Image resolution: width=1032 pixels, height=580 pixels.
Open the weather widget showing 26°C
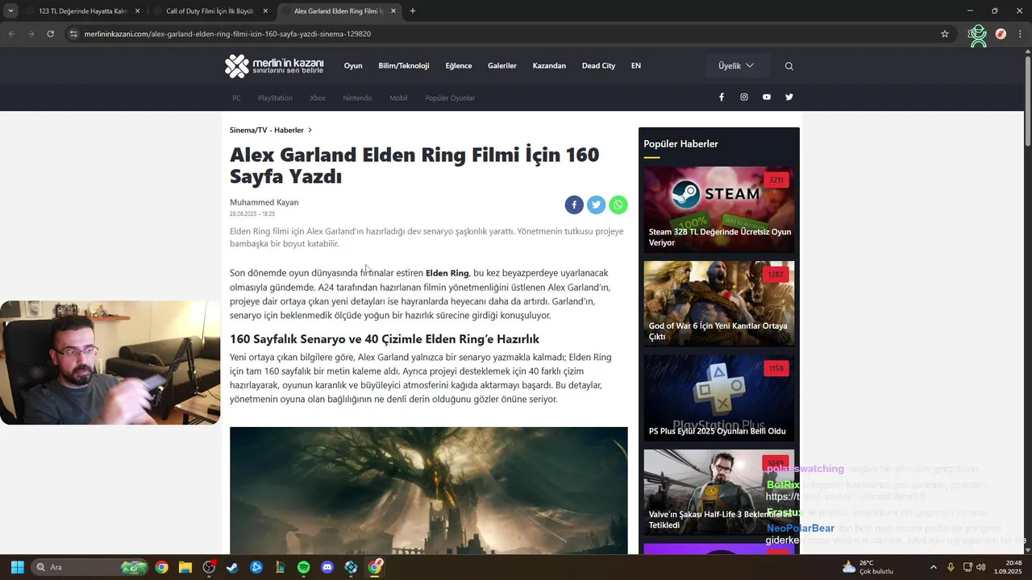(x=868, y=567)
